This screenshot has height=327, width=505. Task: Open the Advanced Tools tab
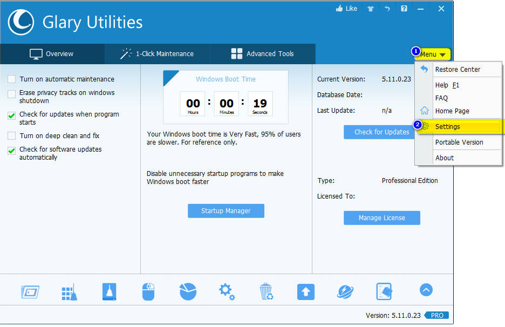pyautogui.click(x=263, y=54)
